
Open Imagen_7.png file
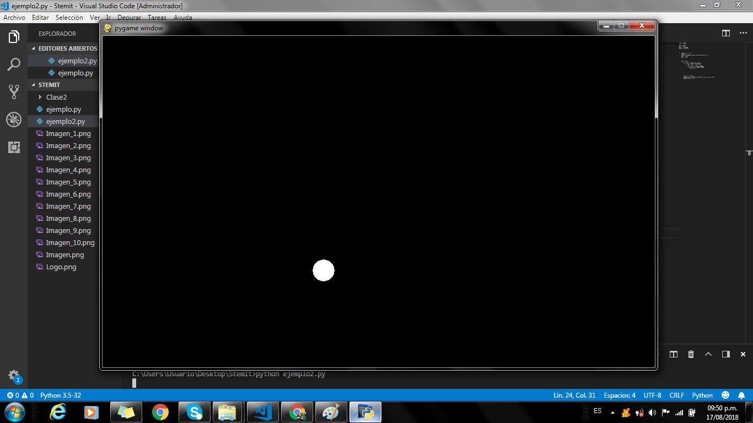point(63,206)
